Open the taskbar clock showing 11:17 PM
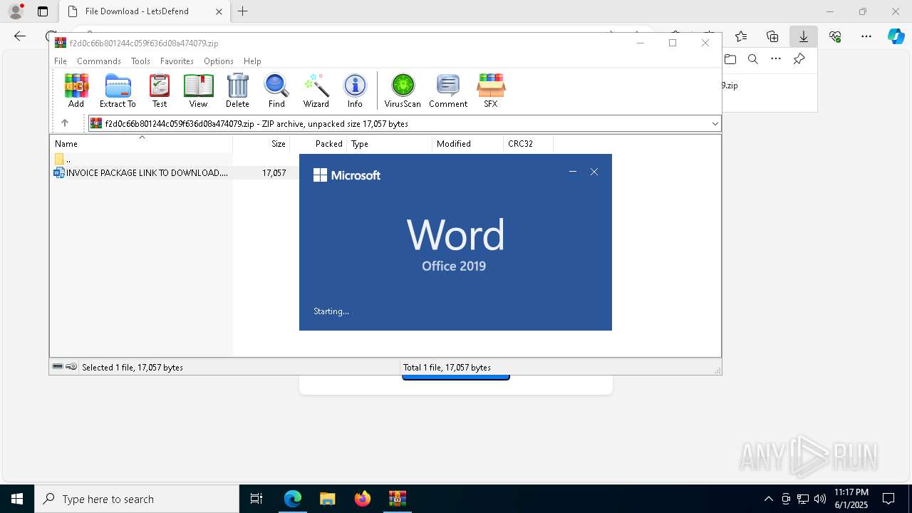 pyautogui.click(x=851, y=499)
